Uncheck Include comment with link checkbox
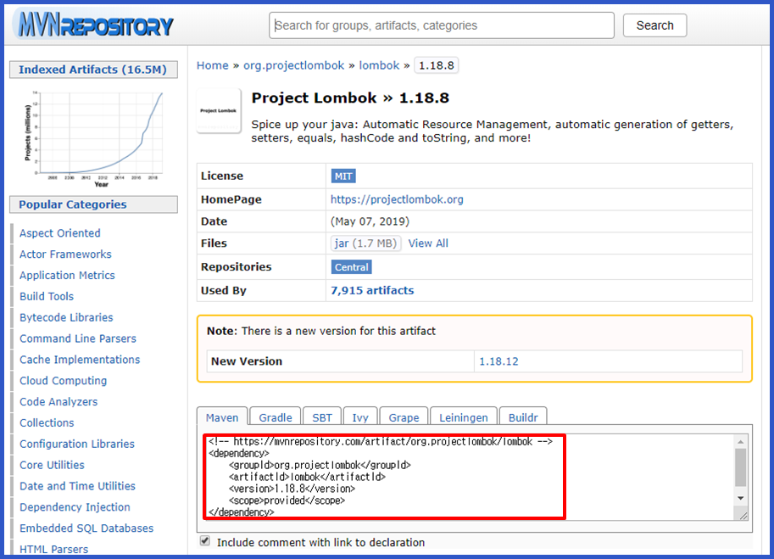This screenshot has width=774, height=559. (205, 540)
